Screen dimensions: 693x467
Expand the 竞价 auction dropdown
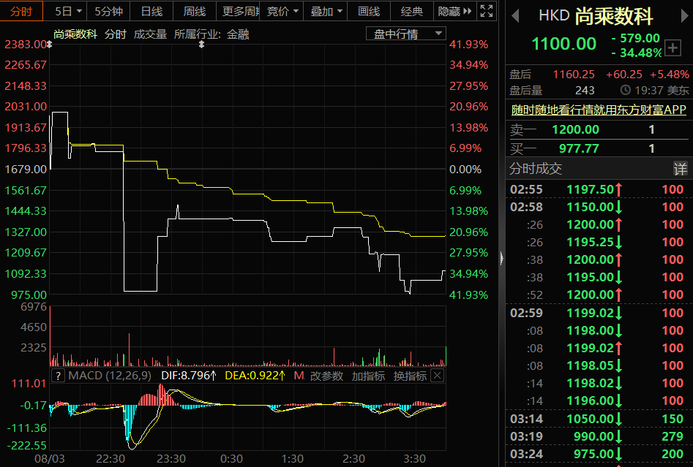282,11
